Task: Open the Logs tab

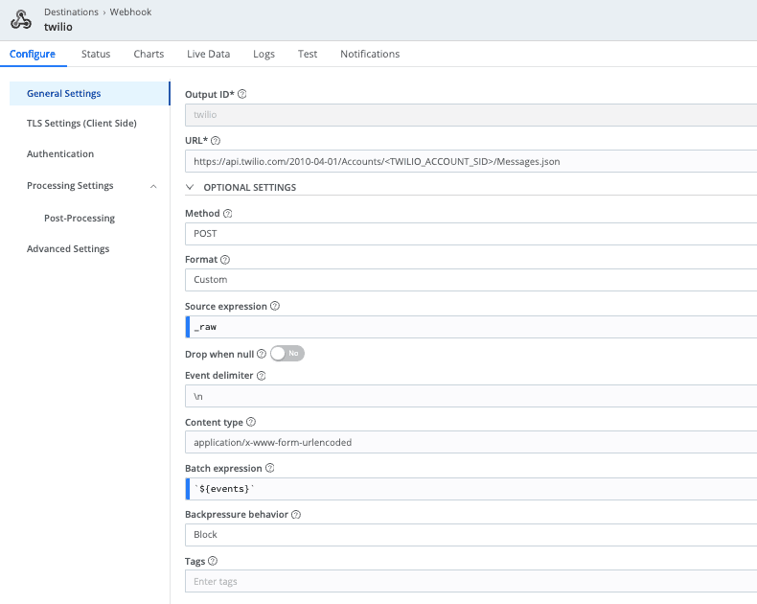Action: tap(264, 54)
